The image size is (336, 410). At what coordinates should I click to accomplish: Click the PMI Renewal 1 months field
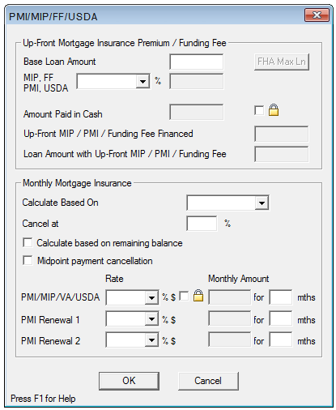281,318
